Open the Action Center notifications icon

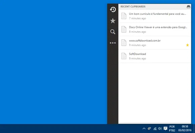click(165, 128)
